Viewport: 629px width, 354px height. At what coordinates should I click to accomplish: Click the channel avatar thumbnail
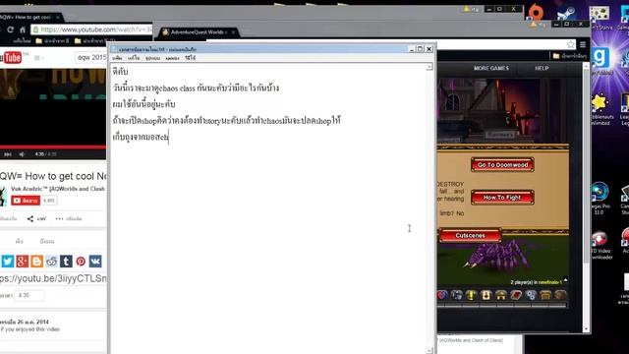(3, 197)
